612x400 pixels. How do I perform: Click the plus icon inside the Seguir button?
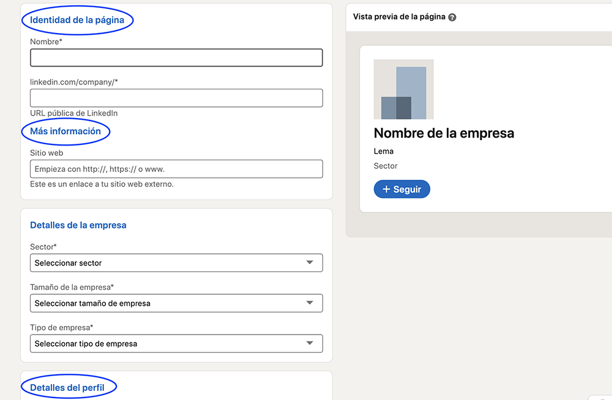tap(386, 190)
